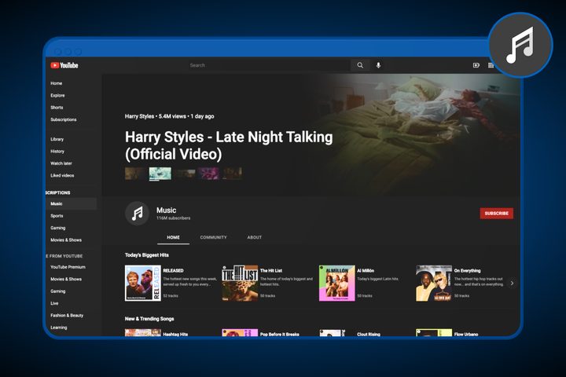Activate voice search microphone icon
The height and width of the screenshot is (377, 566).
[378, 65]
